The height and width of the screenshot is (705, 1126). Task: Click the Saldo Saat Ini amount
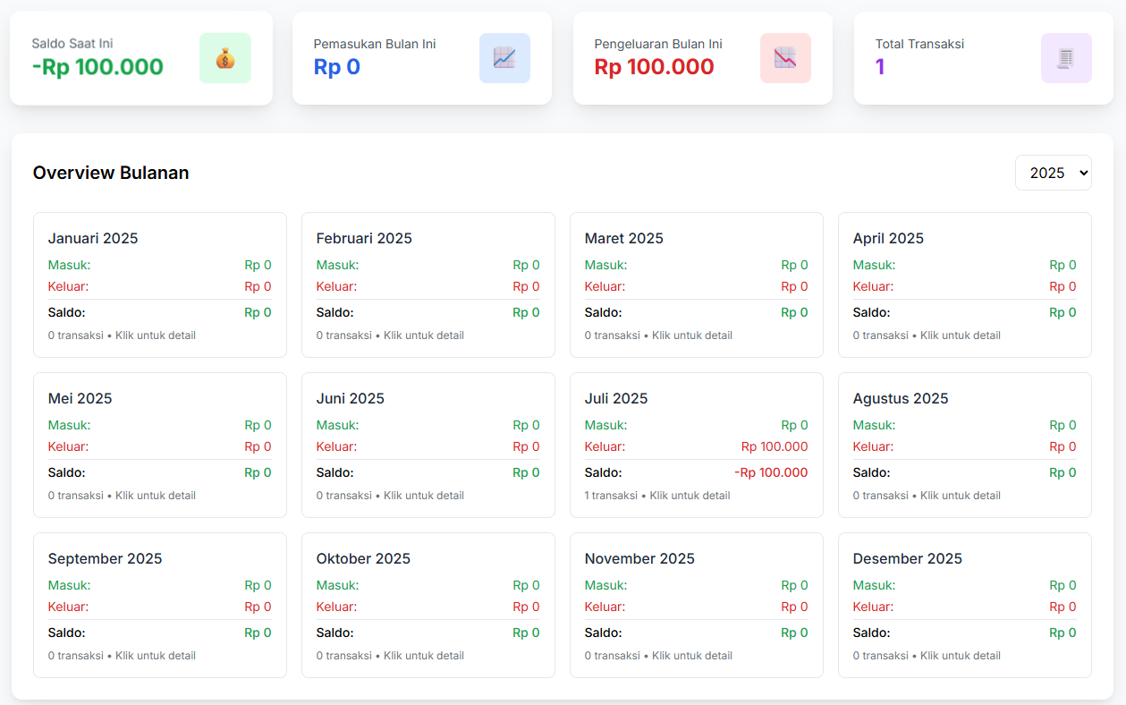pos(97,67)
